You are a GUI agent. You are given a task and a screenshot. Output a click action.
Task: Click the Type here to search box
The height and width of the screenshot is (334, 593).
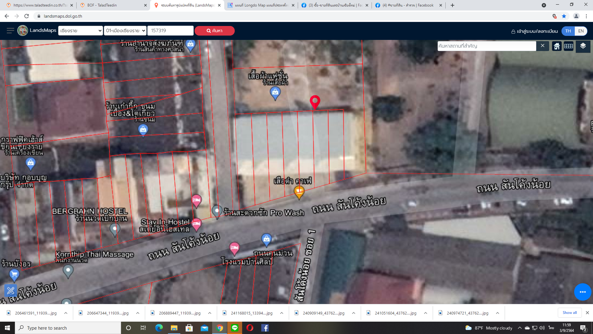pos(68,328)
